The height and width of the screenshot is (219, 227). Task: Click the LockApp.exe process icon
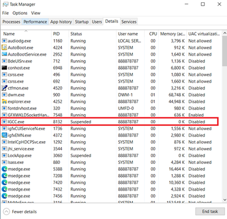[x=5, y=155]
